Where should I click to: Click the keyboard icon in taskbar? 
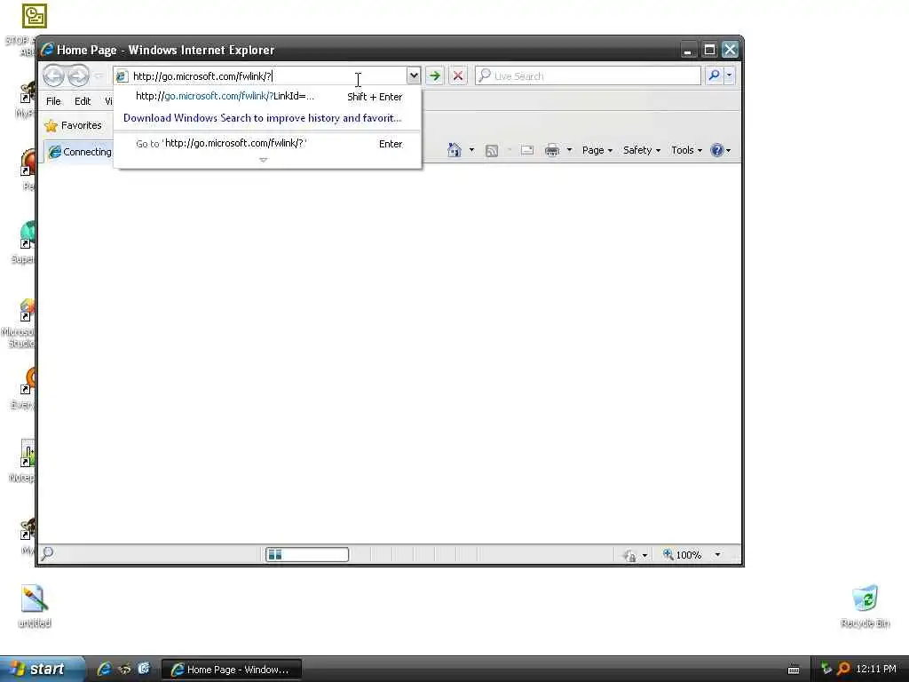[794, 670]
